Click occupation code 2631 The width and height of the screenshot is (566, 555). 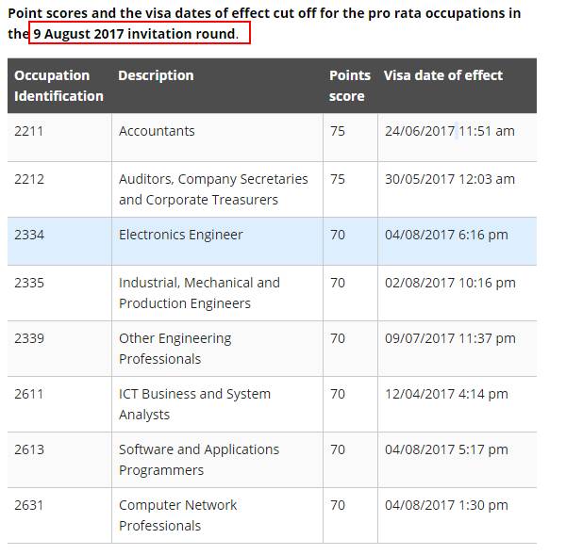(x=29, y=505)
